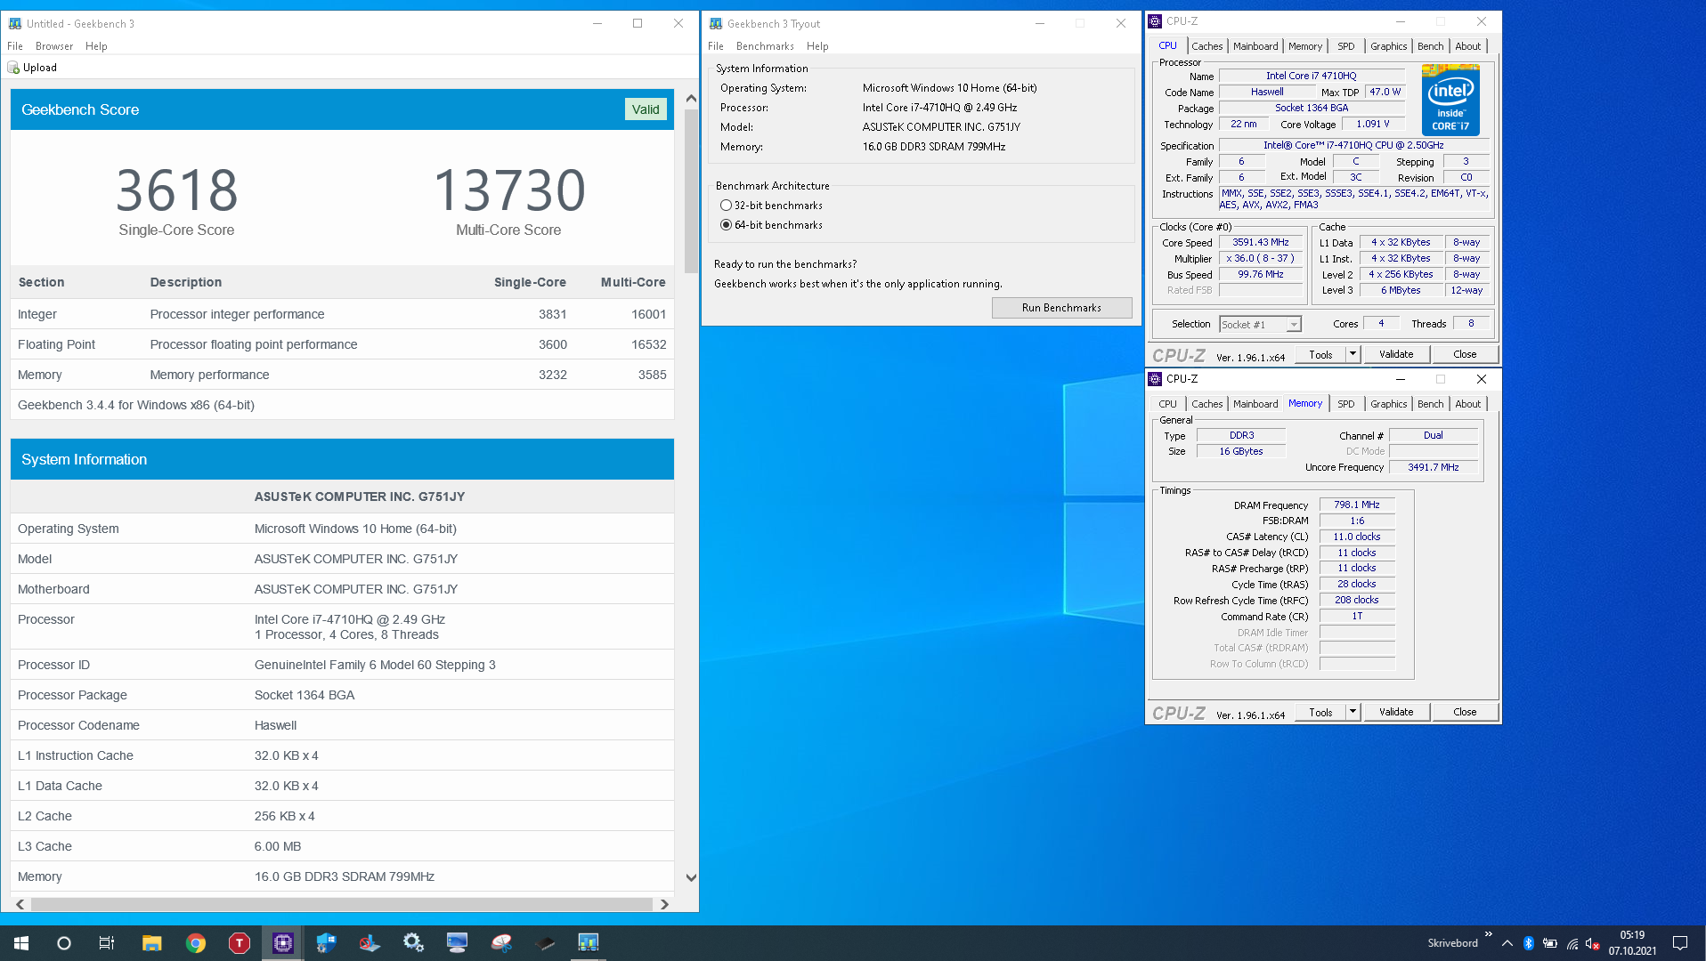Switch to CPU tab in lower CPU-Z
This screenshot has height=961, width=1706.
[1167, 404]
